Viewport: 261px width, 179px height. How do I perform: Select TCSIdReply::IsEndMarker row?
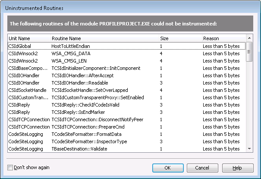[x=127, y=112]
